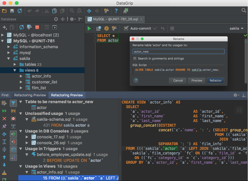248x181 pixels.
Task: Click the actor_new rename input field
Action: click(x=178, y=51)
